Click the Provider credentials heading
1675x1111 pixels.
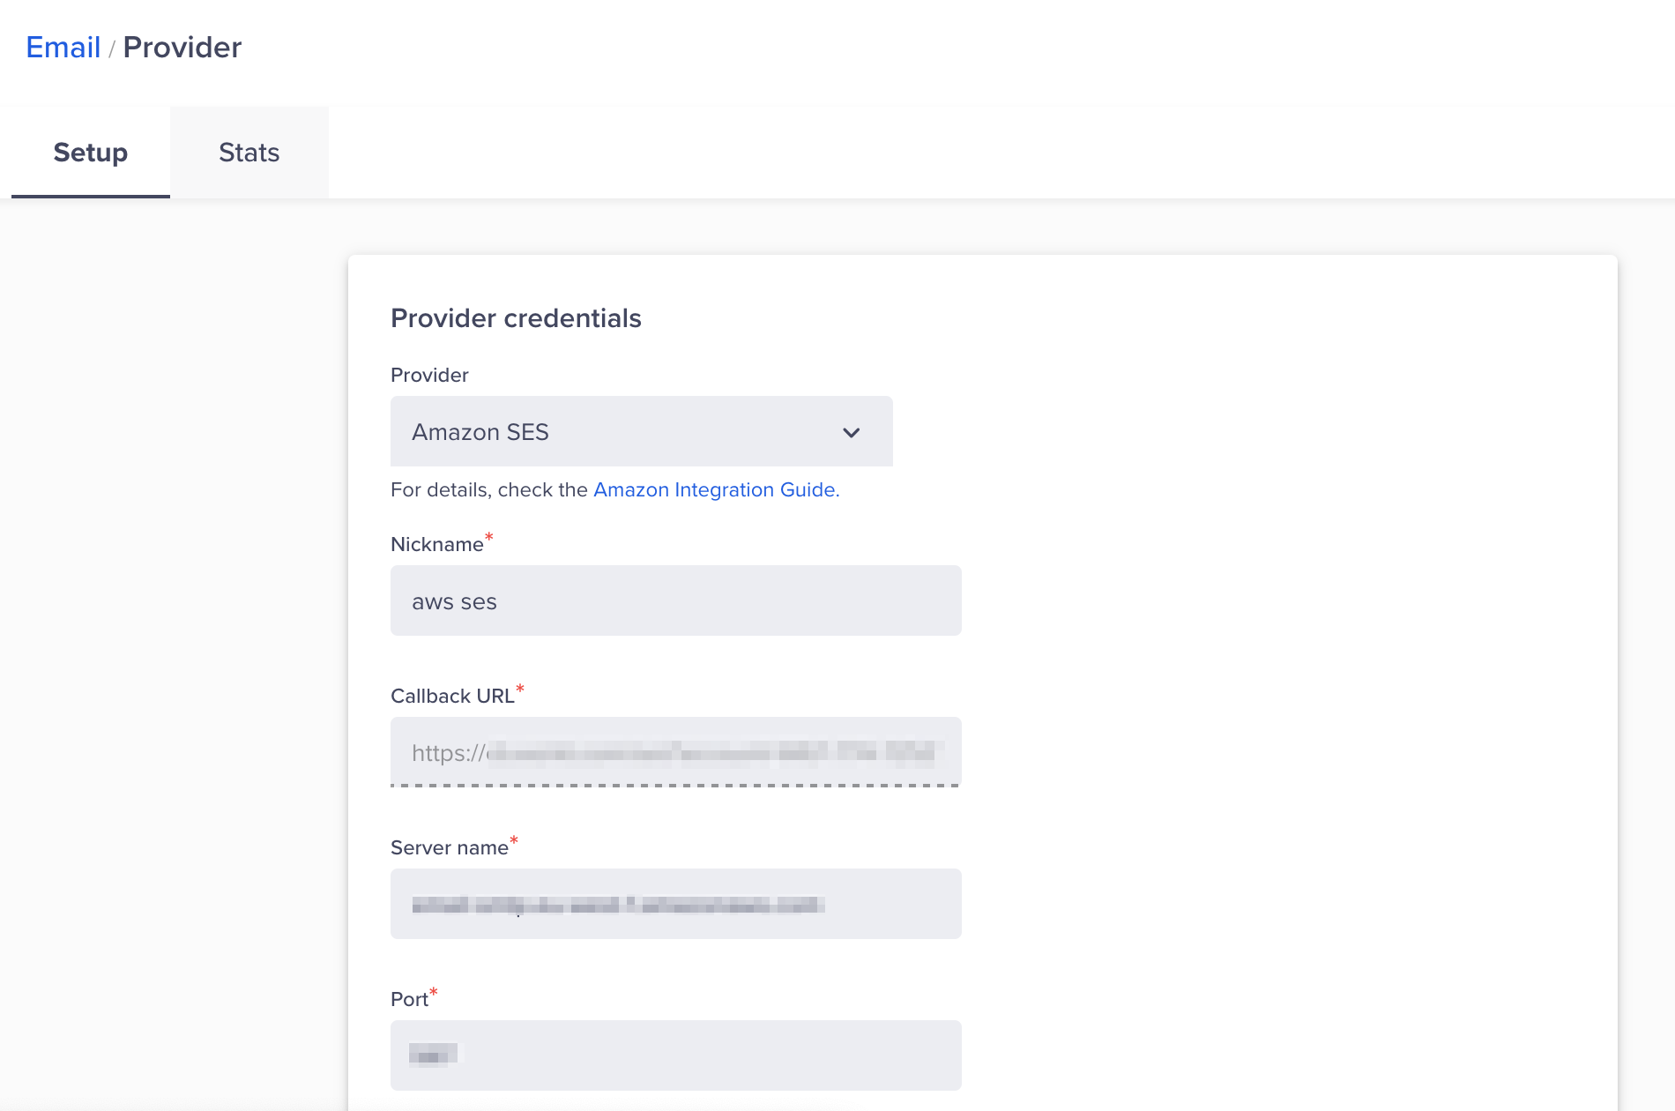click(x=516, y=318)
